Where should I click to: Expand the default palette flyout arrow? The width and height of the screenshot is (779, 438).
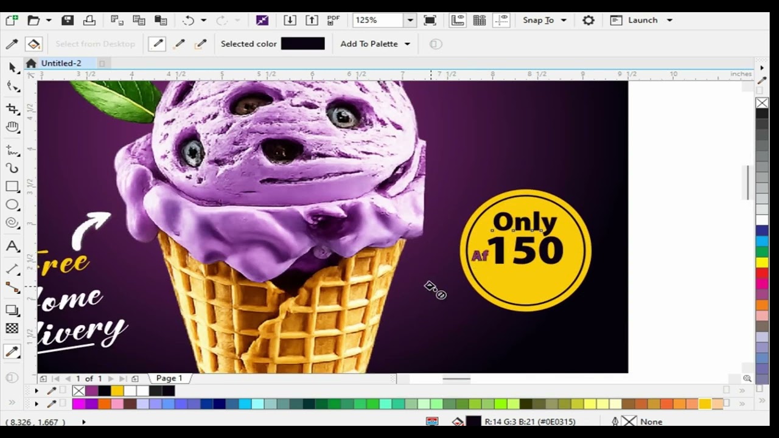pos(37,404)
